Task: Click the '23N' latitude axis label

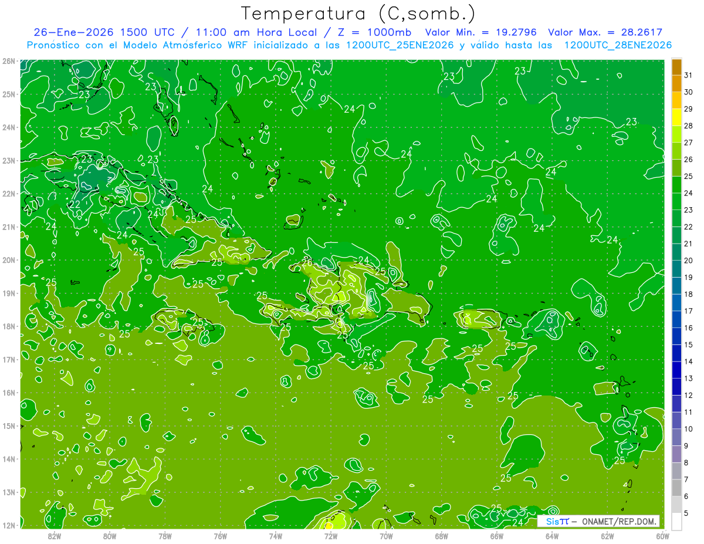Action: pyautogui.click(x=9, y=160)
